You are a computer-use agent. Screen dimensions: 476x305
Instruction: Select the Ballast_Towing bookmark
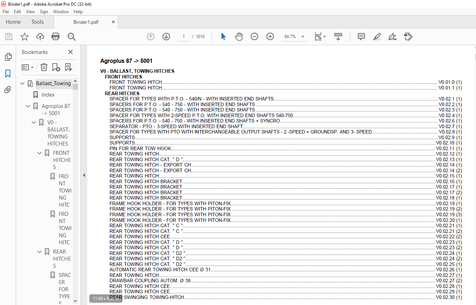[x=53, y=83]
